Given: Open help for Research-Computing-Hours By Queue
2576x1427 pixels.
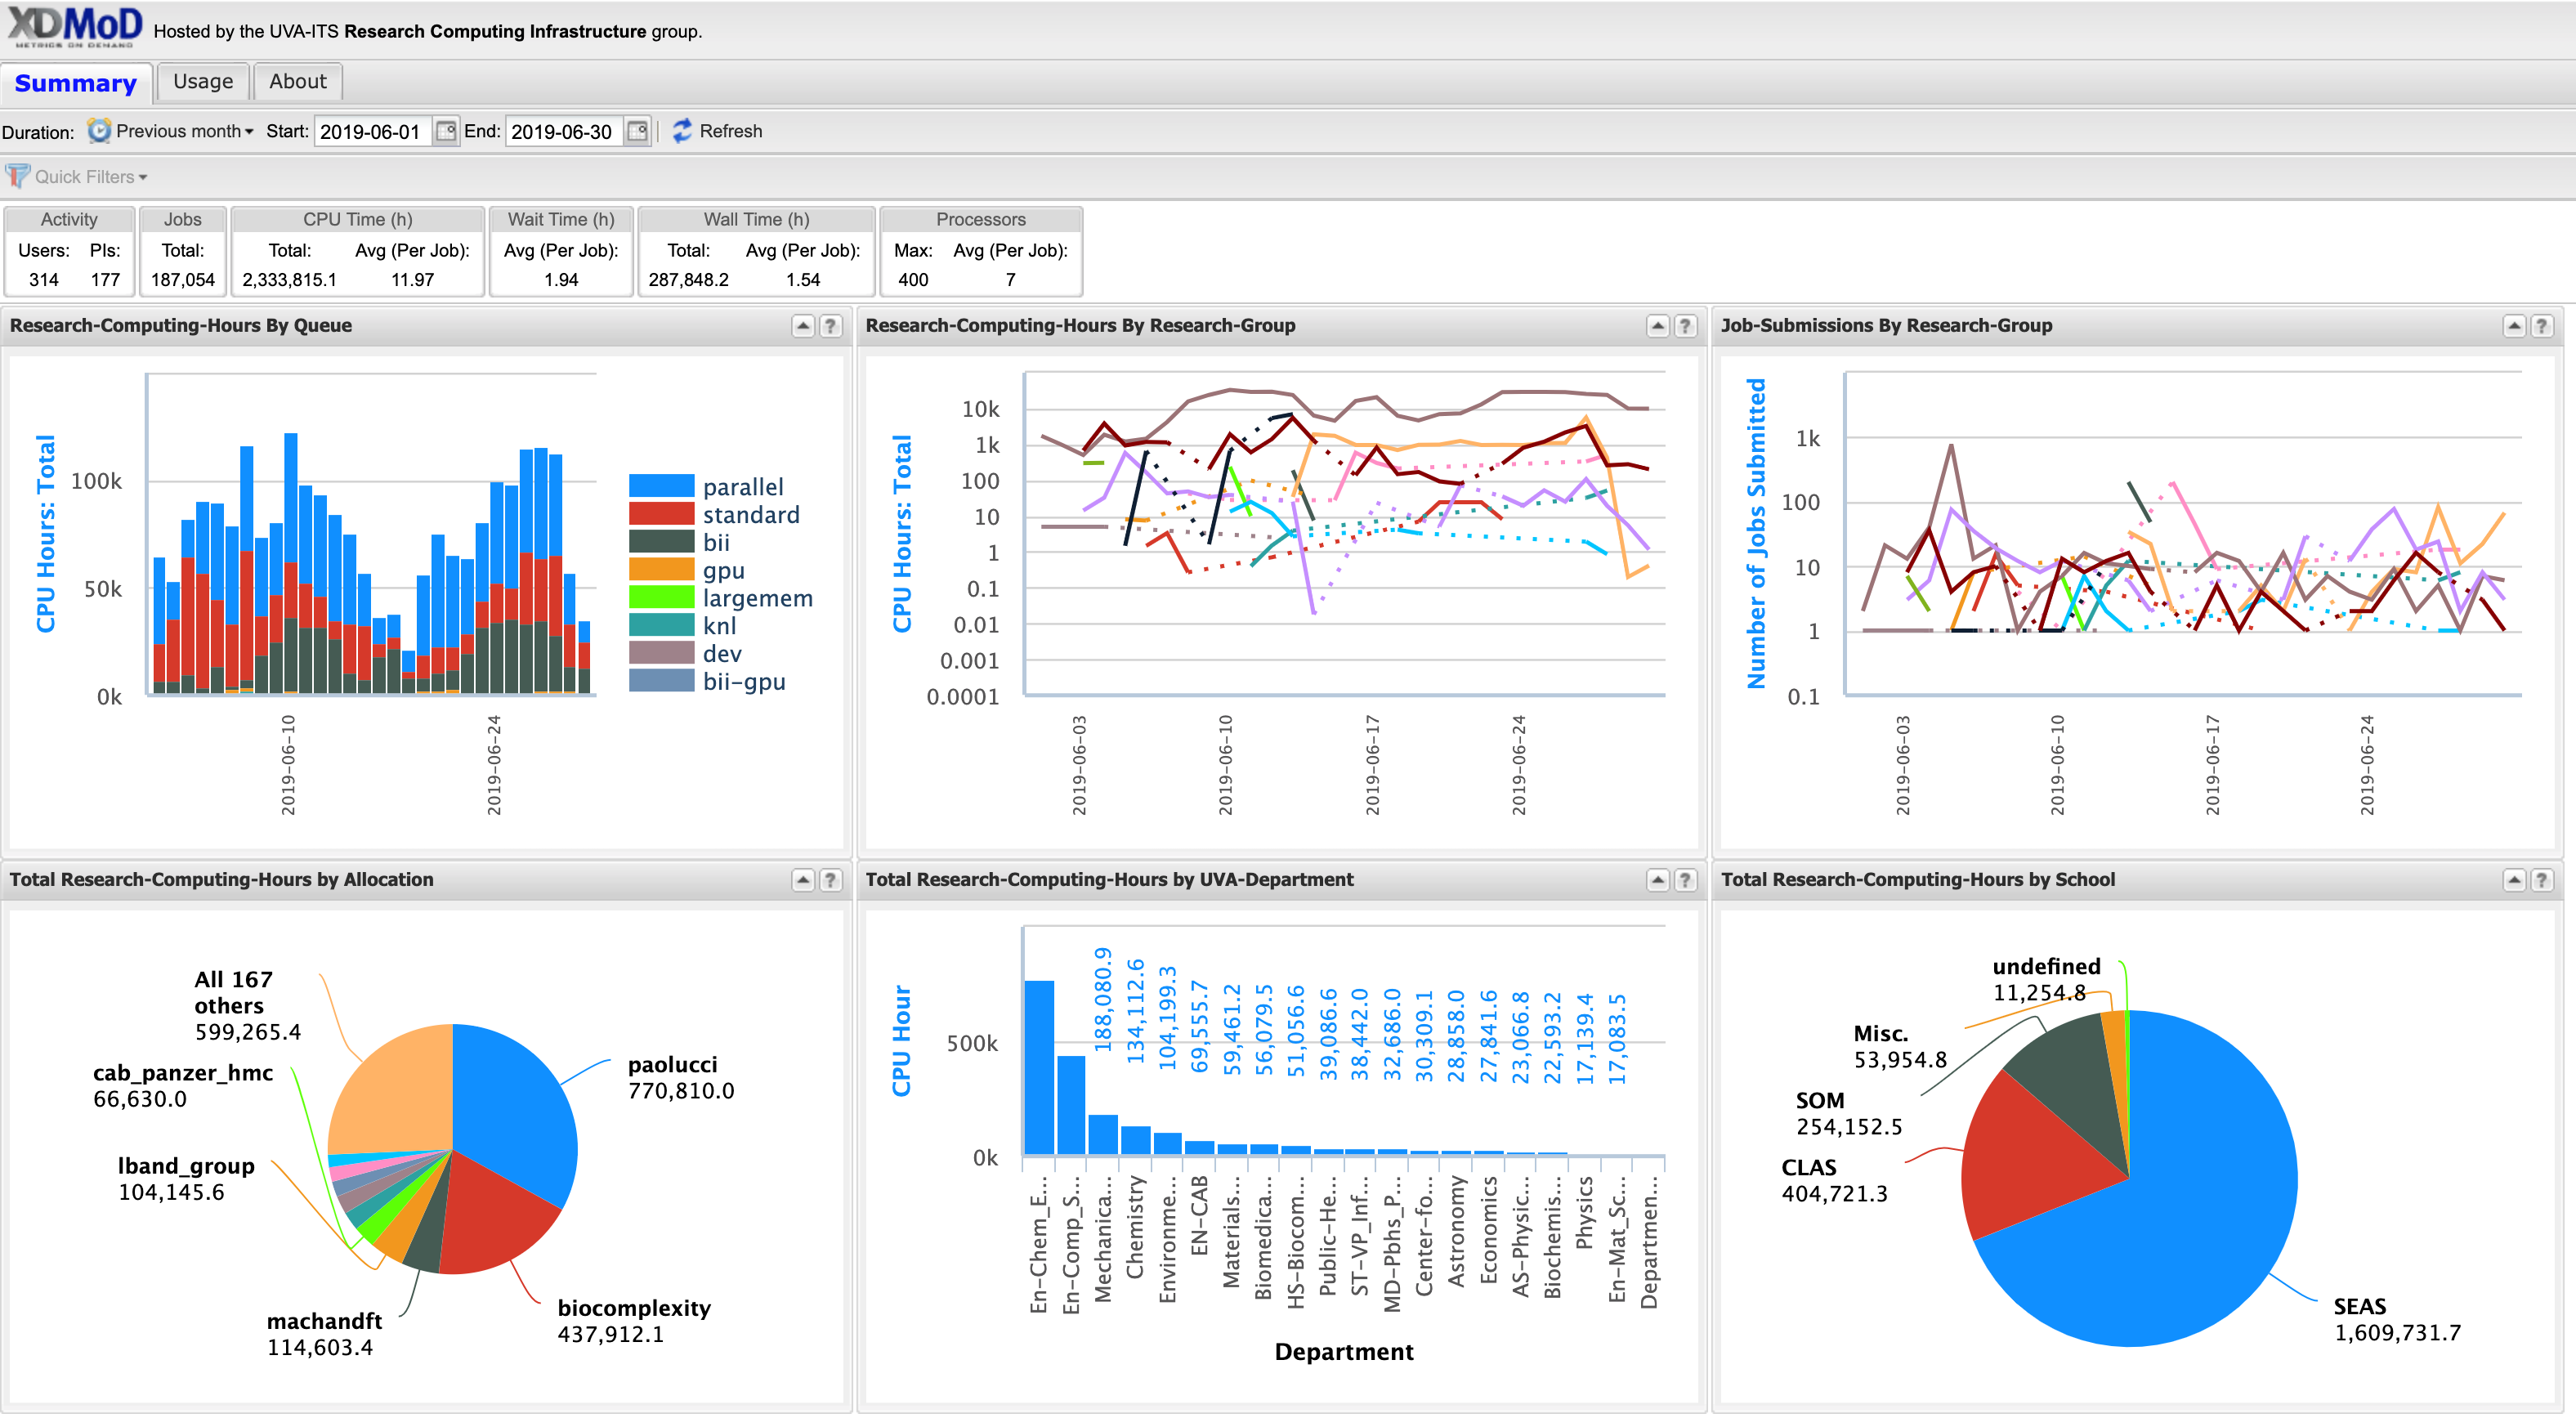Looking at the screenshot, I should [x=830, y=326].
